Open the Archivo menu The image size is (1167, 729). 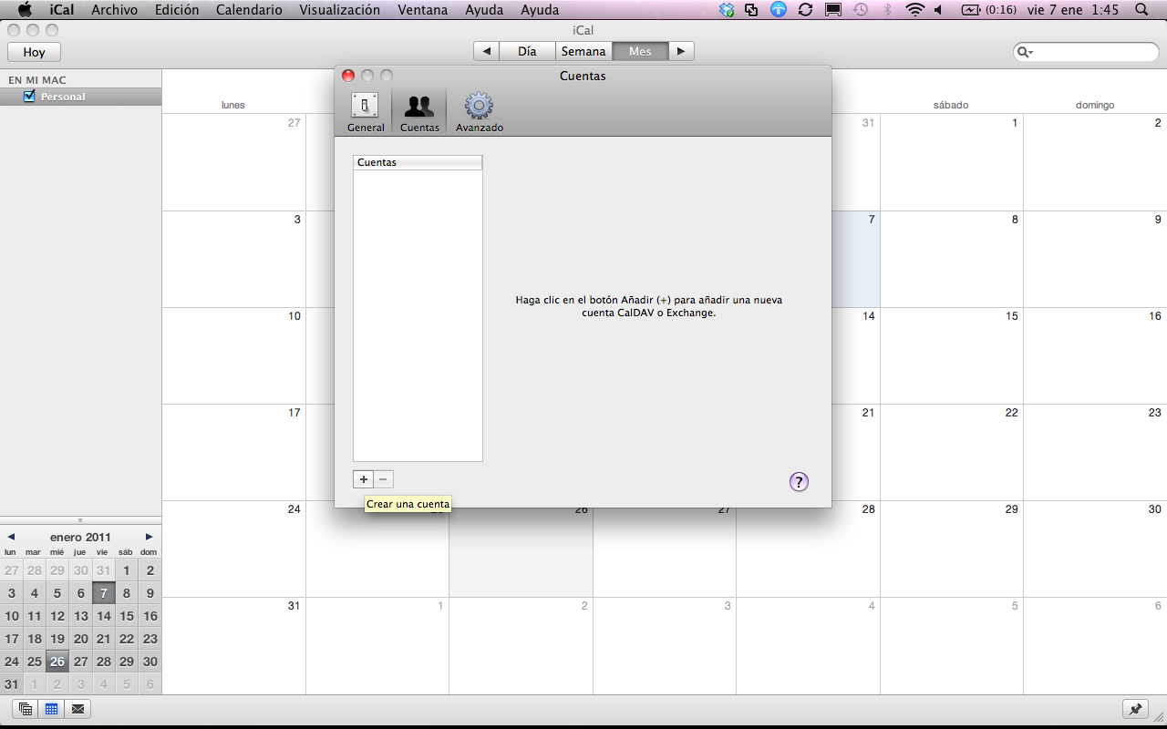(x=114, y=10)
